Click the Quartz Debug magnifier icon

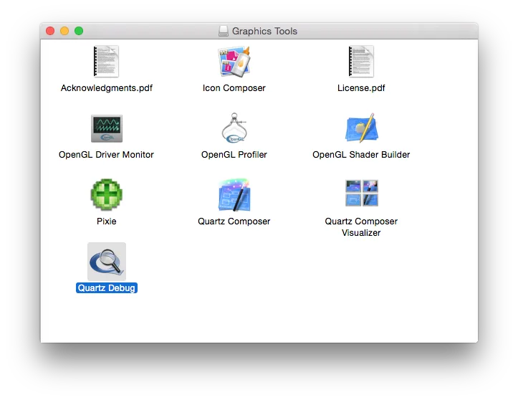point(106,262)
